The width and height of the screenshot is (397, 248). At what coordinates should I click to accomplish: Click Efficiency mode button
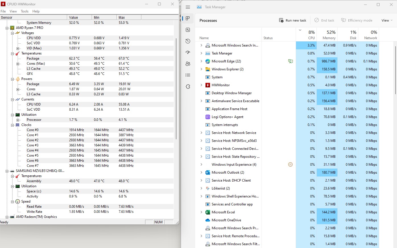coord(357,20)
